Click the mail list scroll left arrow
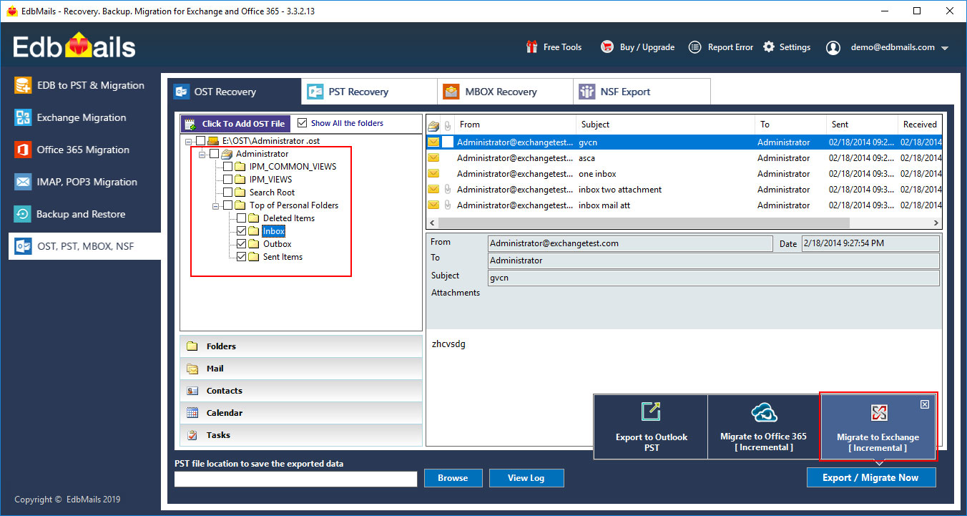Image resolution: width=967 pixels, height=516 pixels. click(x=431, y=223)
